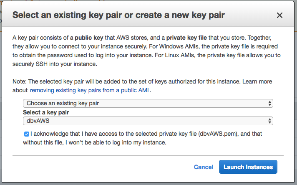The image size is (297, 185).
Task: Click the dialog title text
Action: (x=118, y=15)
